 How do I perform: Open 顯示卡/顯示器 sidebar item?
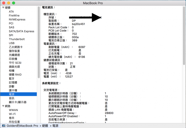[x=18, y=102]
